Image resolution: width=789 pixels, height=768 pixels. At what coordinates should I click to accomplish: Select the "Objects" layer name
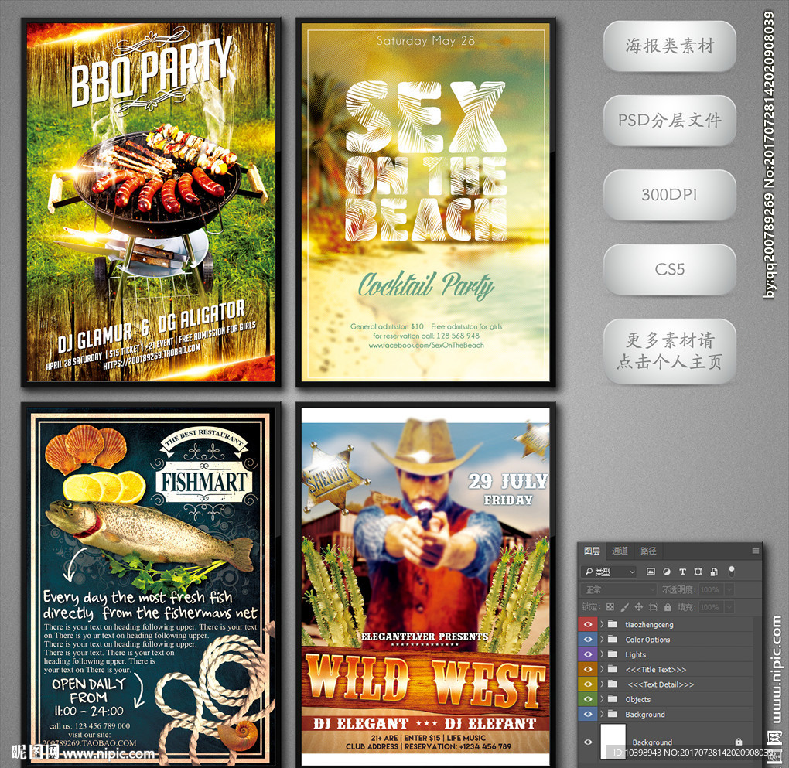[x=637, y=699]
